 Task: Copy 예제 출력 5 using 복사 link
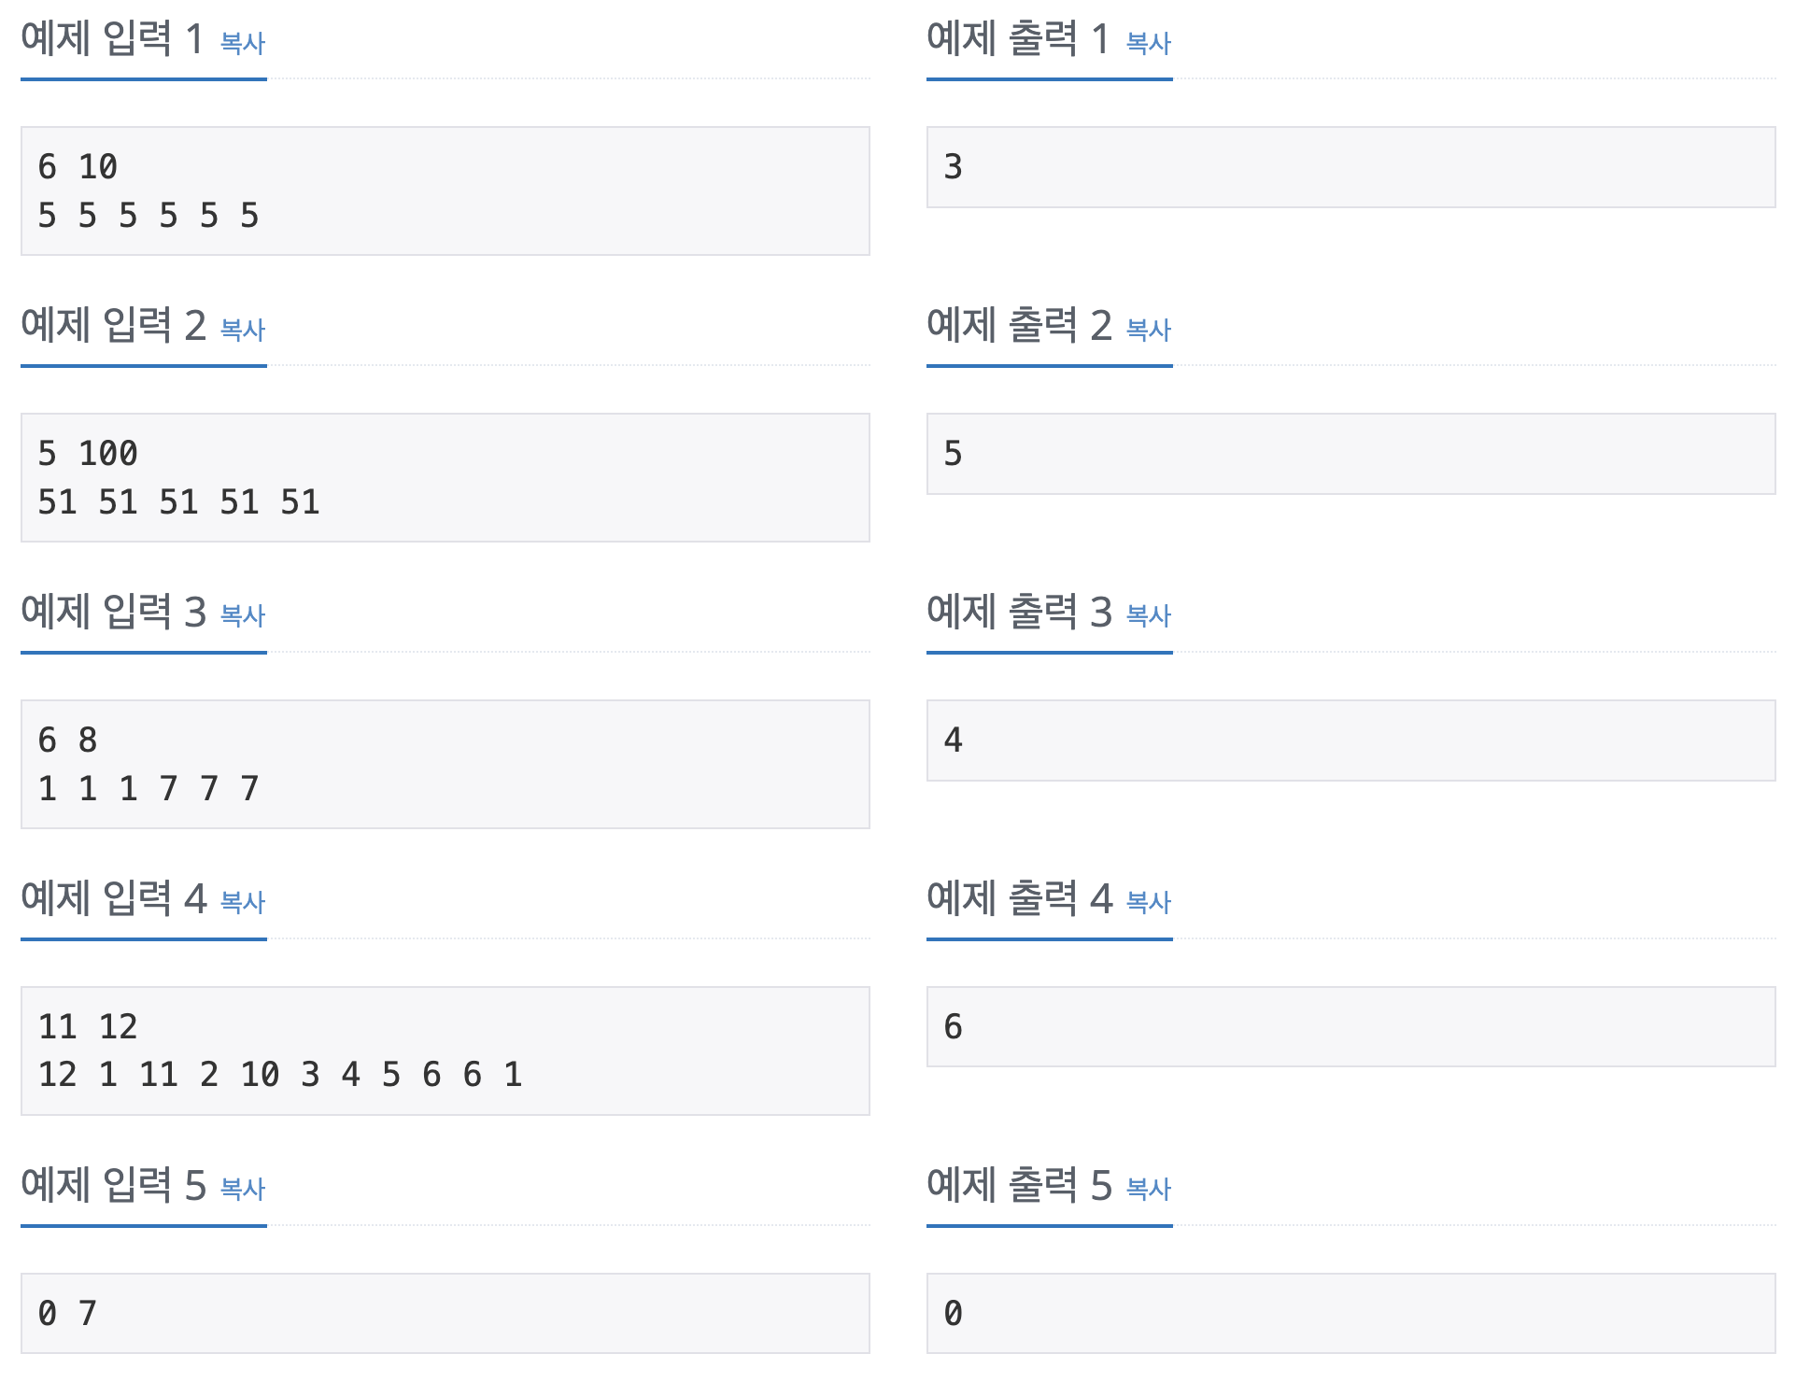click(x=1148, y=1189)
